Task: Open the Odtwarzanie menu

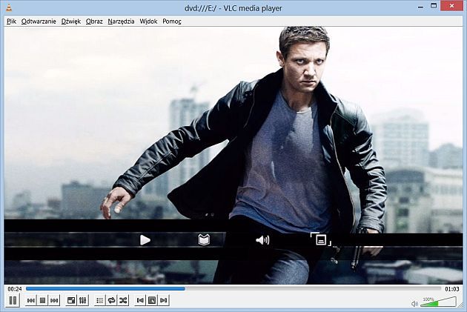Action: (39, 21)
